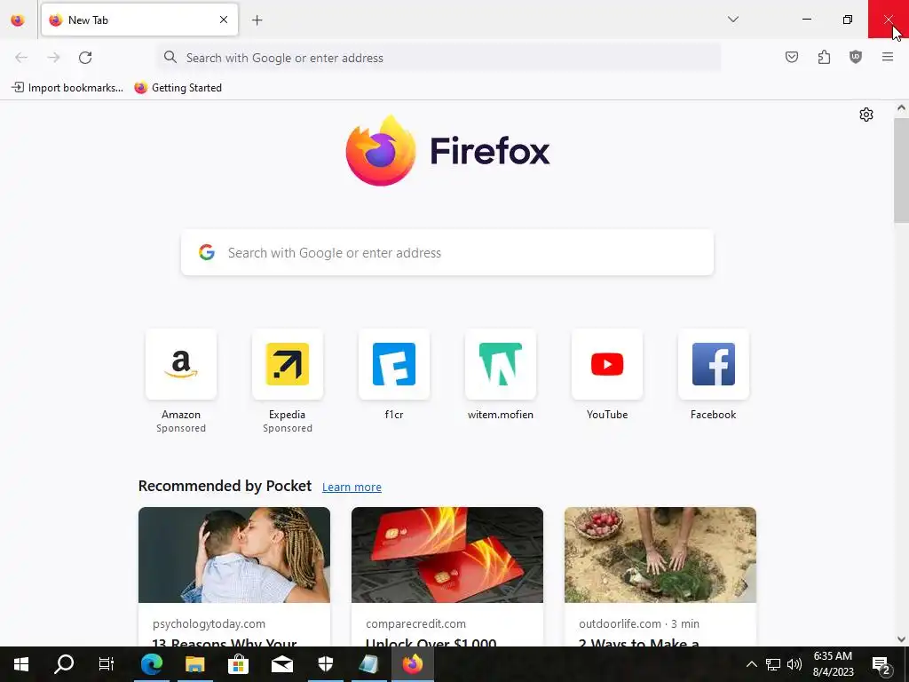
Task: Open the Extensions puzzle icon
Action: tap(824, 57)
